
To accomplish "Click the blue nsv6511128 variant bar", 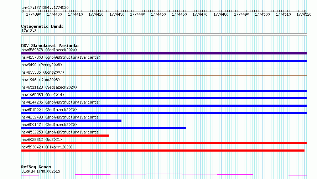I will tap(164, 91).
